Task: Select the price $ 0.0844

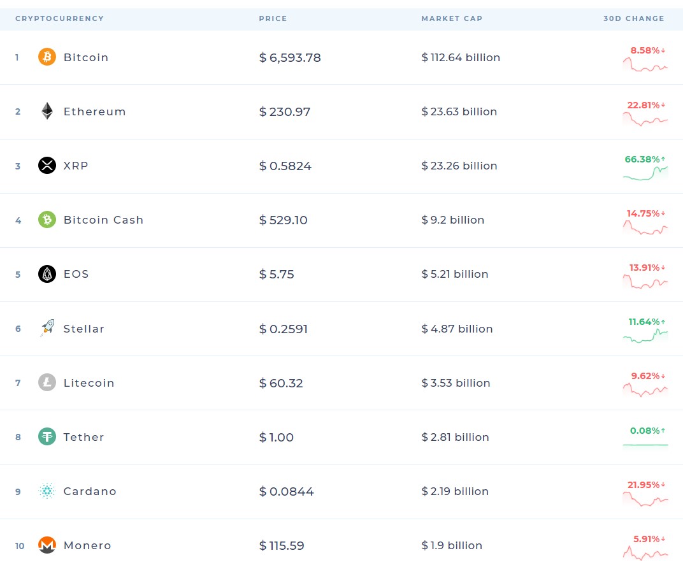Action: click(x=286, y=492)
